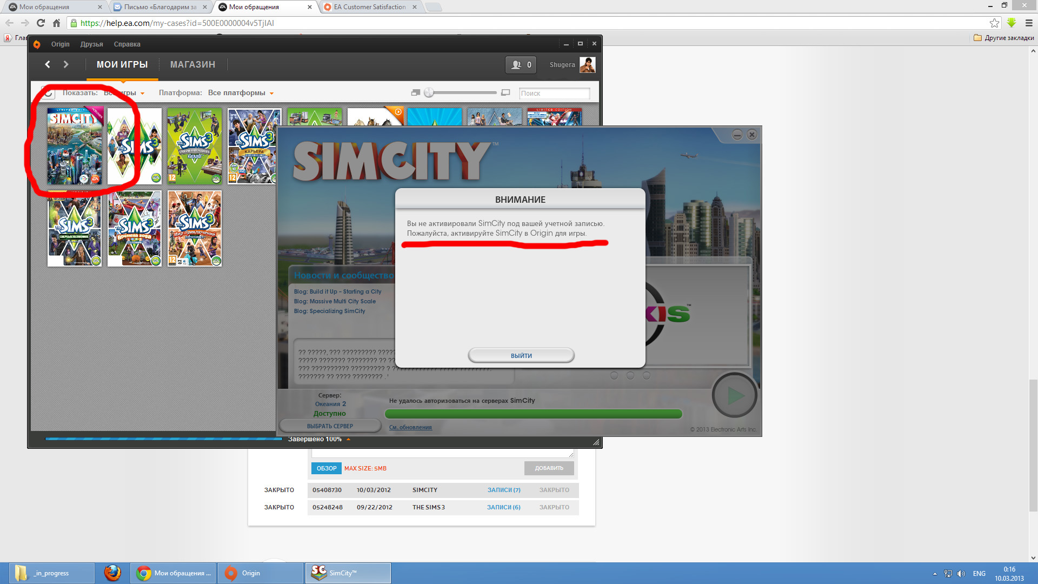Open Firefox from the taskbar
Screen dimensions: 1038x584
click(112, 573)
